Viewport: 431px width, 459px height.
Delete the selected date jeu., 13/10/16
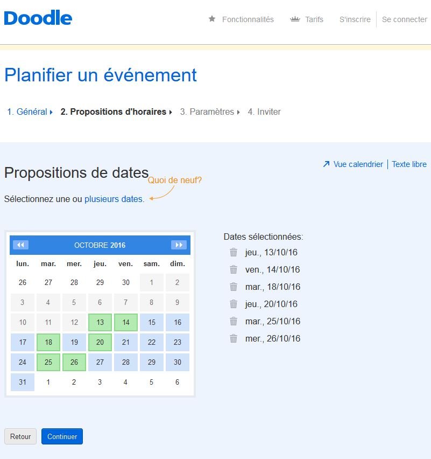[x=234, y=252]
